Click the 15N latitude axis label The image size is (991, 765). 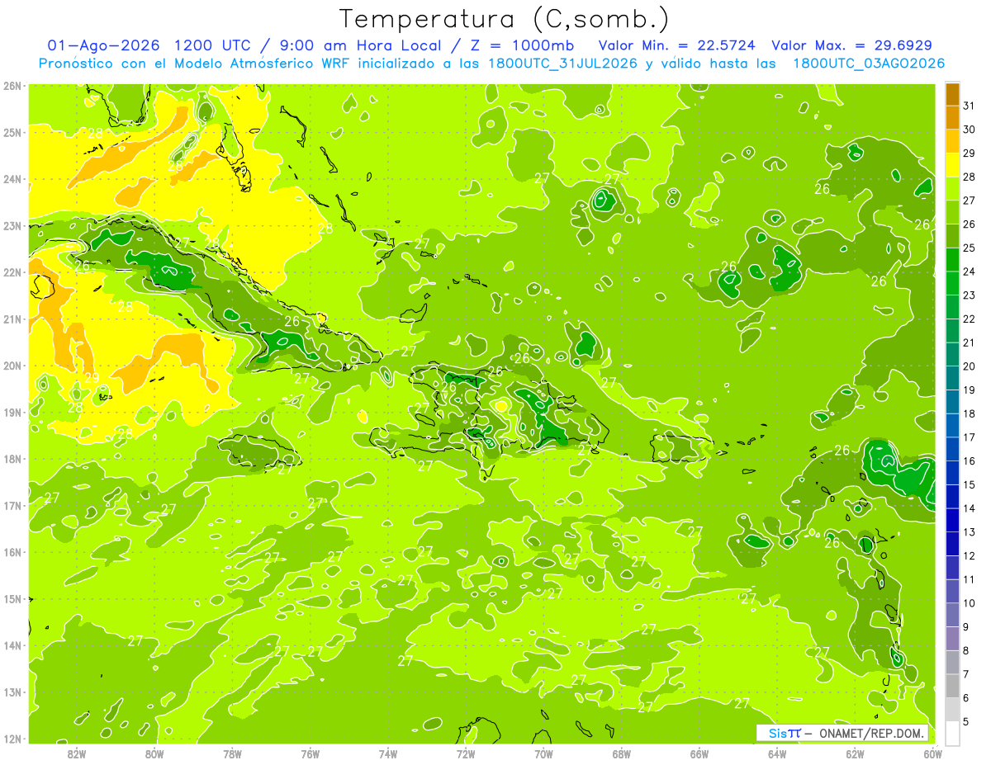(12, 598)
